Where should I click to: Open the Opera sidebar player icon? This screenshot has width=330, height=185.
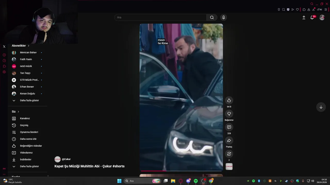4,55
